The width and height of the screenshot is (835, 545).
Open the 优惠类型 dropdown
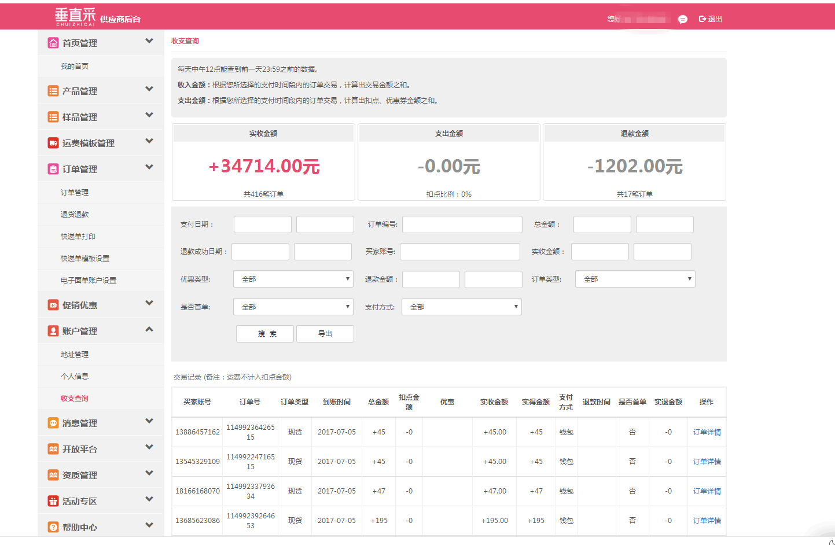(293, 279)
